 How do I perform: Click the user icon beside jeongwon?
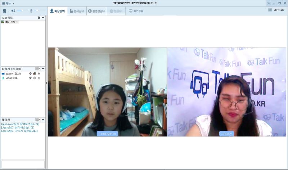[x=3, y=78]
